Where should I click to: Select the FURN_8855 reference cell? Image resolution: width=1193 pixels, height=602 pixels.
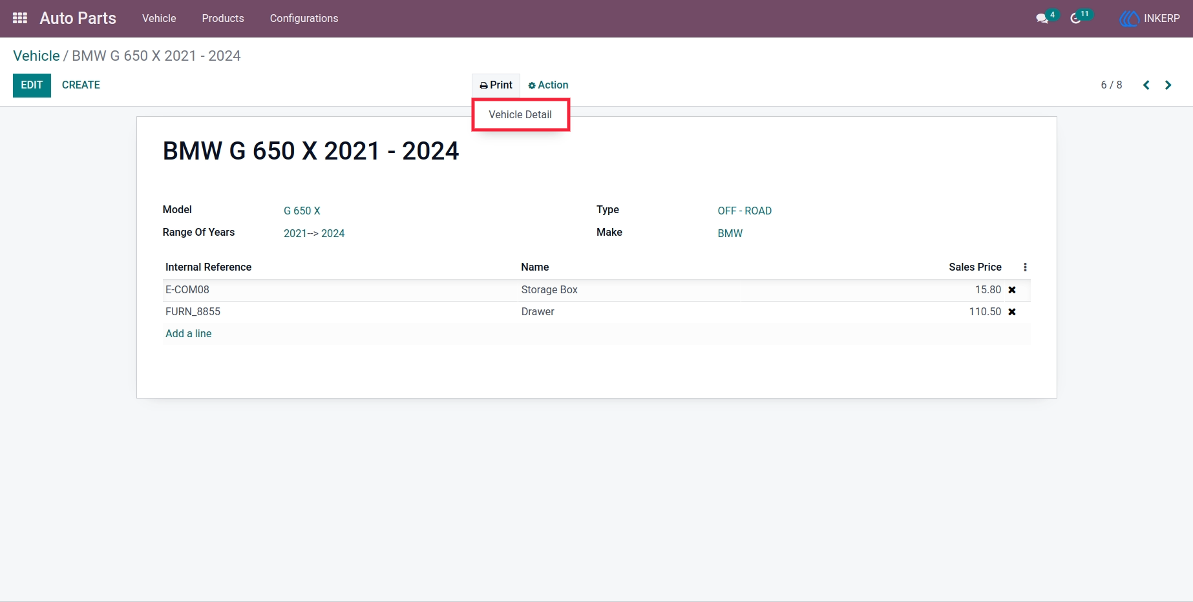tap(193, 312)
